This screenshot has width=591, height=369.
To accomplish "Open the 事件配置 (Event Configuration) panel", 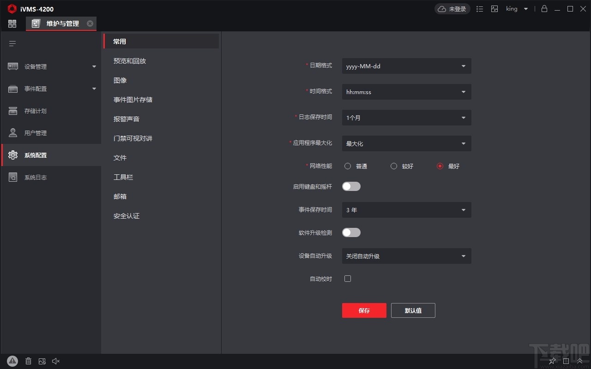I will click(35, 88).
